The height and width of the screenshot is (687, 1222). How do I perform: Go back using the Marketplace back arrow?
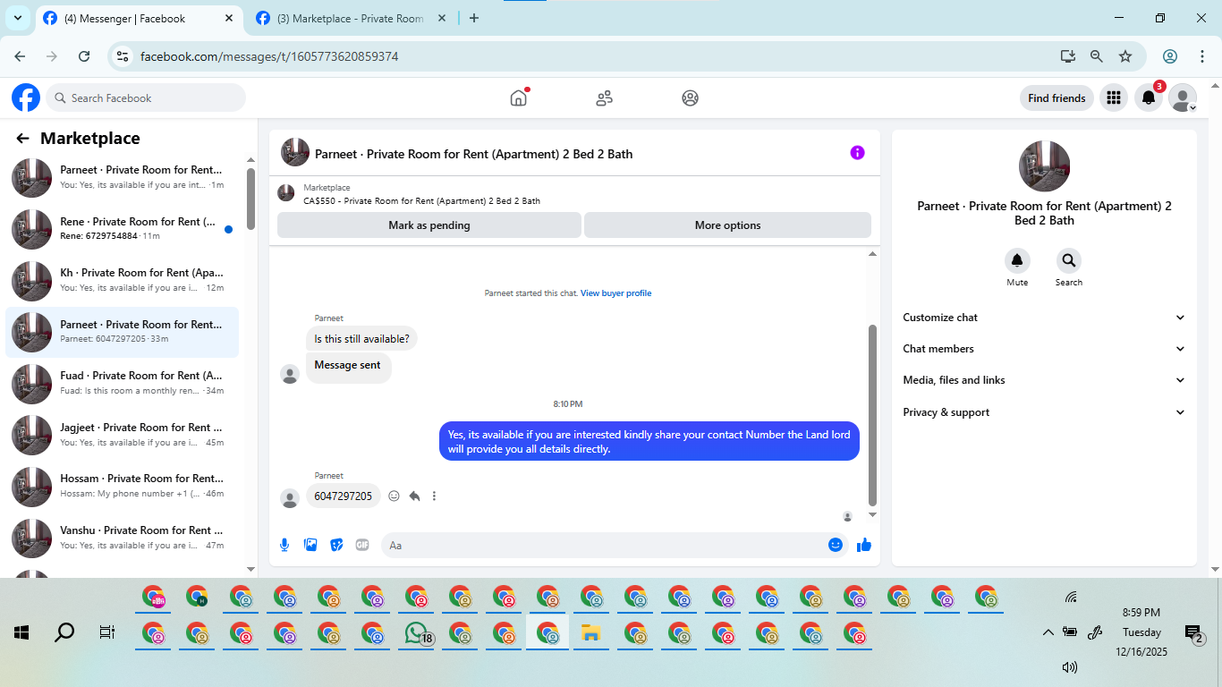pos(23,138)
